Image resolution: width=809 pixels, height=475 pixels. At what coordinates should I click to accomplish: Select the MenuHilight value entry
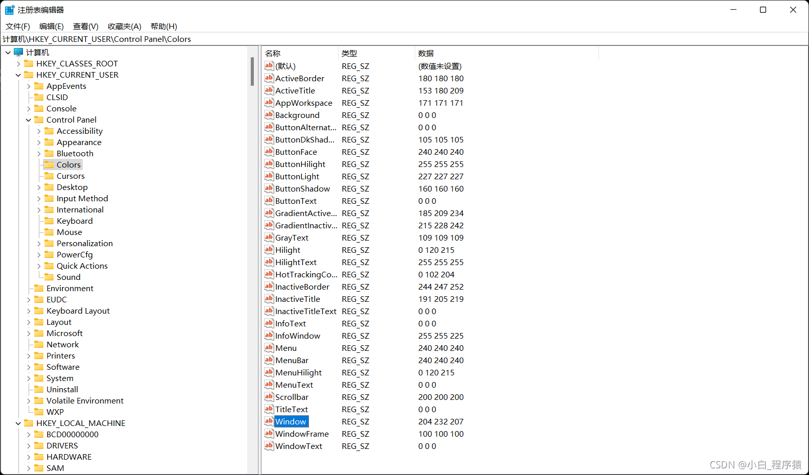coord(299,372)
